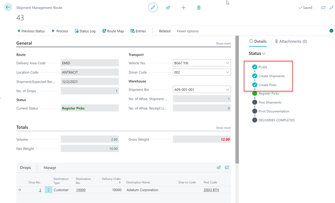Screen dimensions: 335x203
Task: Click the delete trash can icon
Action: [199, 8]
